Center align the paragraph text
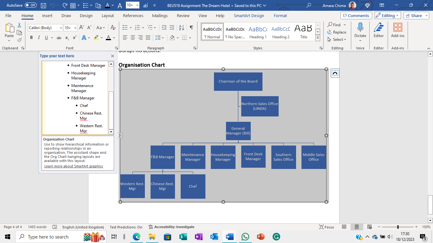The image size is (433, 243). click(133, 38)
